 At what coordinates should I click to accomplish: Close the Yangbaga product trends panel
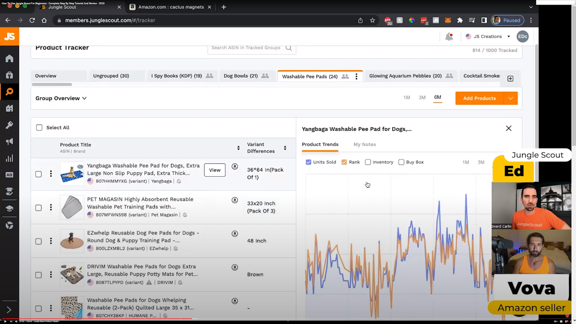click(x=508, y=129)
